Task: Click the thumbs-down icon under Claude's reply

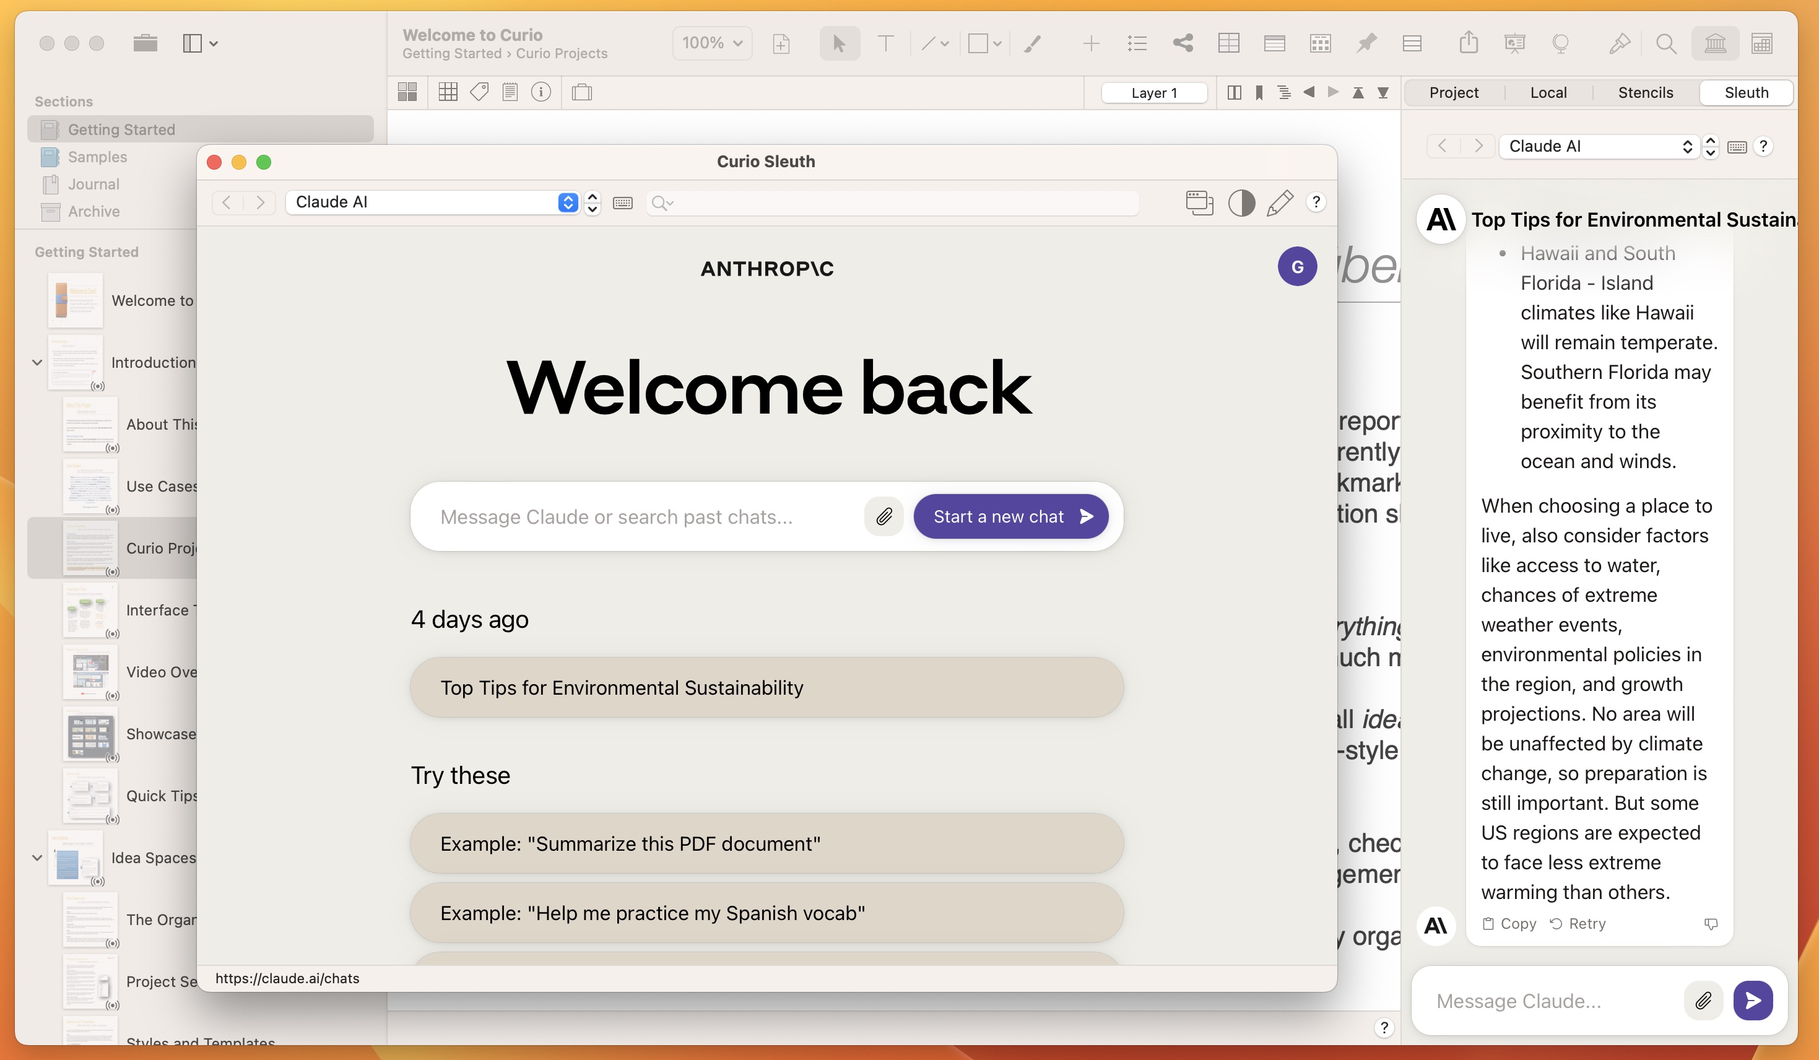Action: tap(1711, 924)
